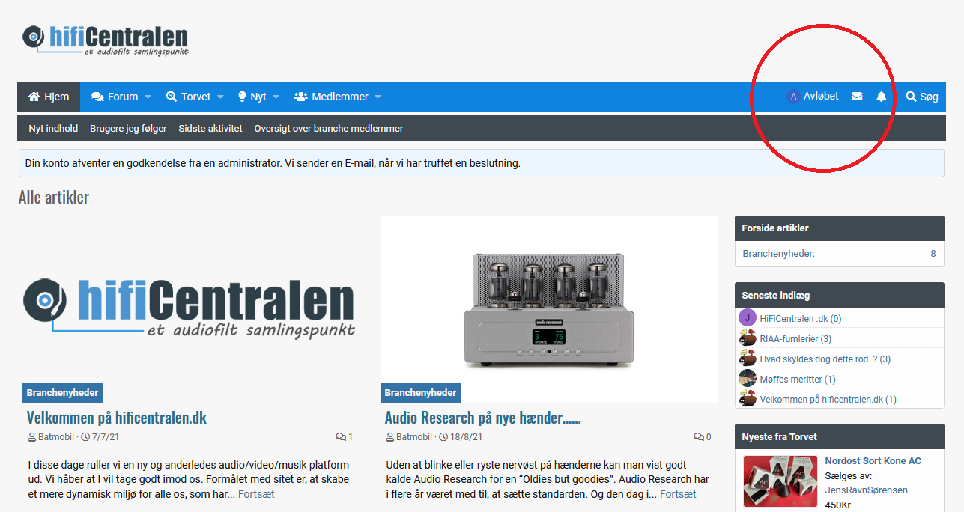Click comments icon showing 1 comment
Screen dimensions: 964x512
(344, 437)
